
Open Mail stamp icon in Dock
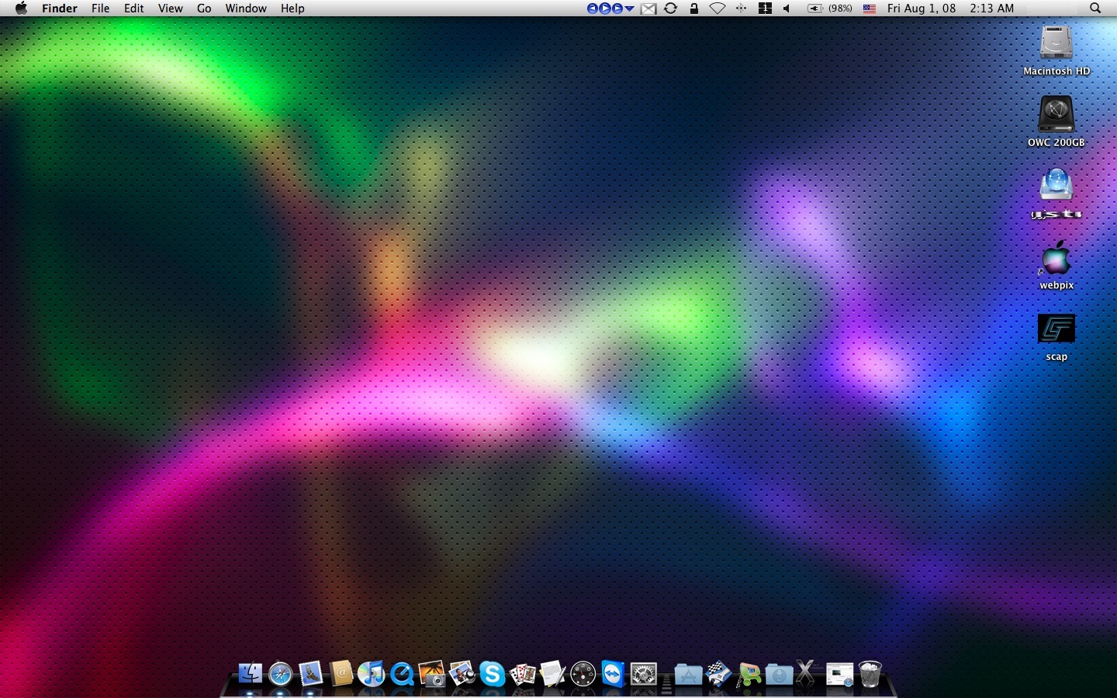pyautogui.click(x=310, y=674)
